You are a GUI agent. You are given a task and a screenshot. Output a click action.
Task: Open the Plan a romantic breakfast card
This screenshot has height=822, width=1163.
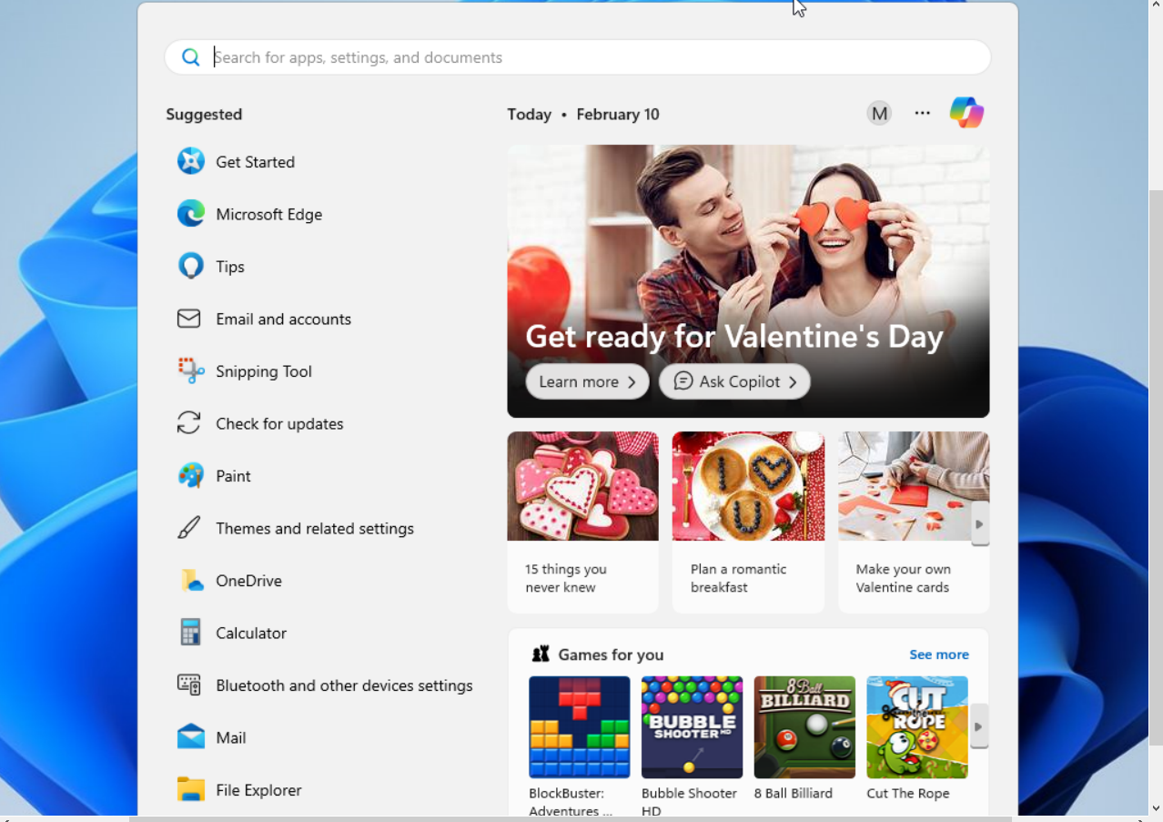pyautogui.click(x=748, y=522)
